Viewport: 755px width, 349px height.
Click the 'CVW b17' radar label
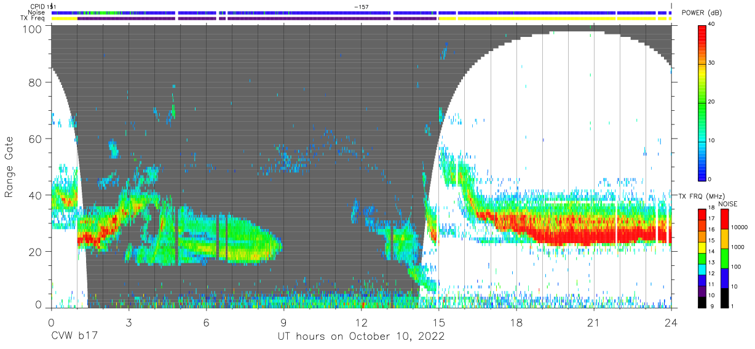74,337
